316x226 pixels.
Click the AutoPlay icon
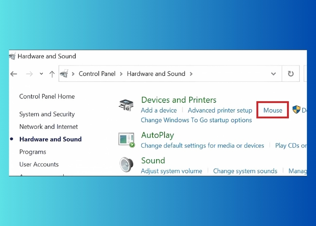[126, 140]
